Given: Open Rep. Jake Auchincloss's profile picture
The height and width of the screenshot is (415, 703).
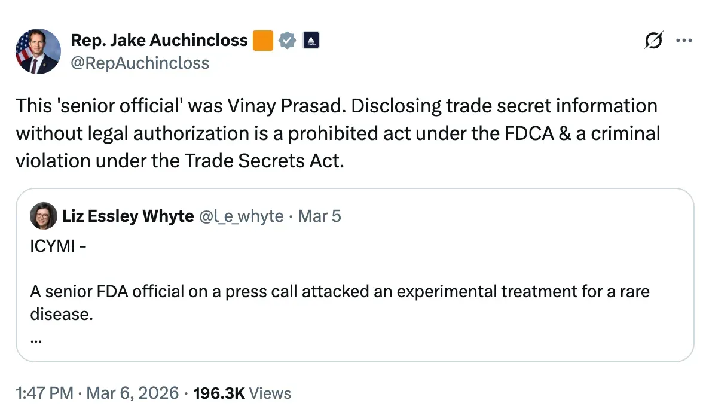Looking at the screenshot, I should pyautogui.click(x=38, y=51).
